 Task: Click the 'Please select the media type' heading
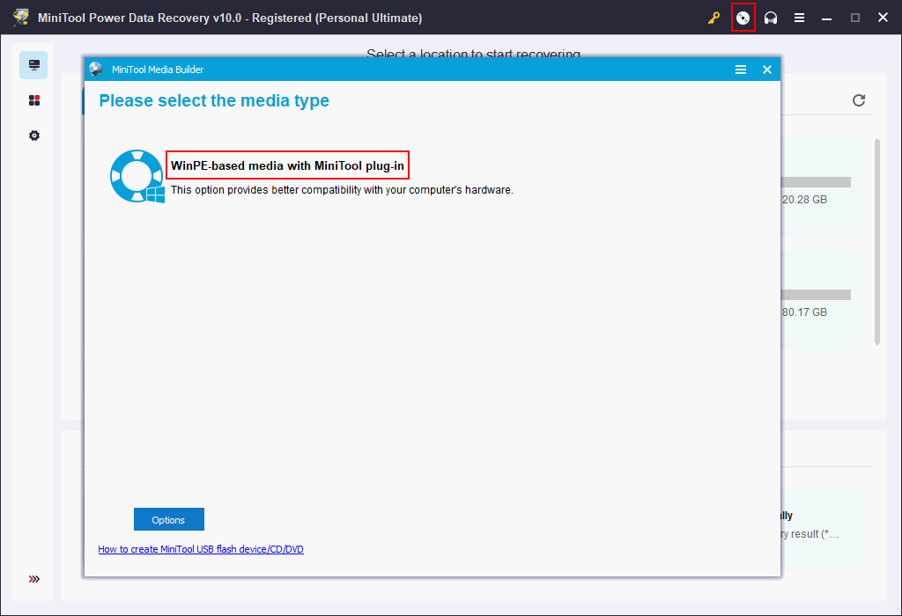click(x=214, y=100)
